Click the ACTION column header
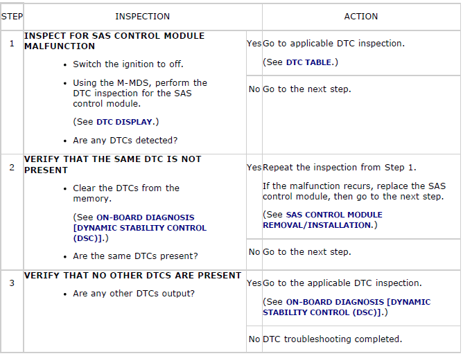The height and width of the screenshot is (356, 463). pyautogui.click(x=361, y=17)
